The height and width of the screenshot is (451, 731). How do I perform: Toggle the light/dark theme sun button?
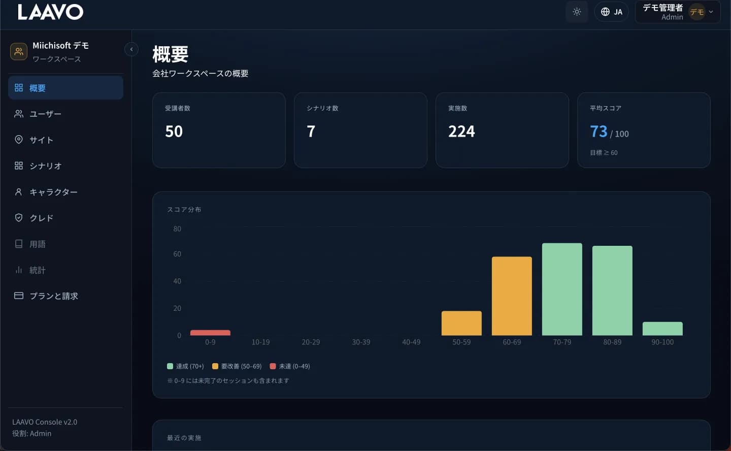[577, 12]
